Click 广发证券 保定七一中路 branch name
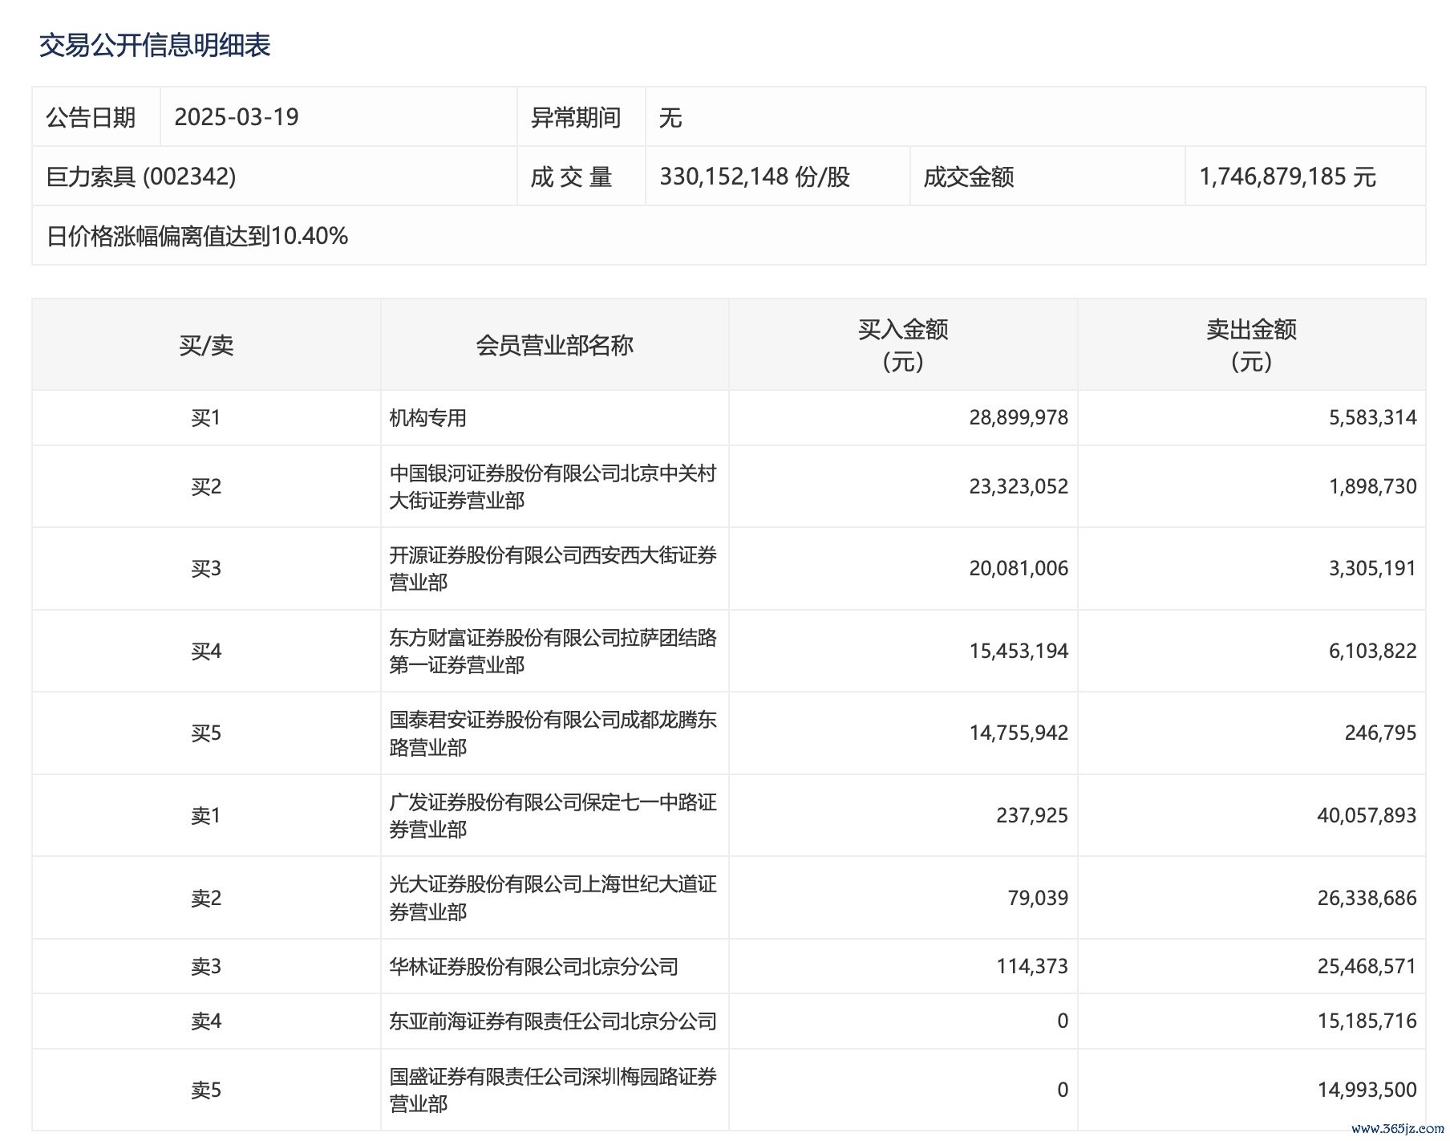Image resolution: width=1450 pixels, height=1141 pixels. [553, 816]
